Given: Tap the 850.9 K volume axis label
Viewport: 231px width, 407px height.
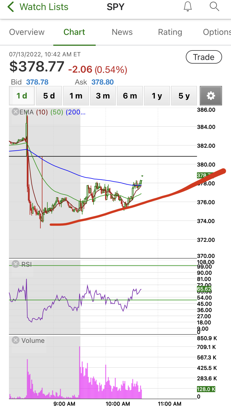Looking at the screenshot, I should pos(207,338).
